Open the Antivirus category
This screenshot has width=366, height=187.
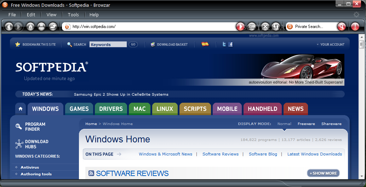[x=30, y=167]
